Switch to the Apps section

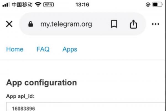(70, 49)
